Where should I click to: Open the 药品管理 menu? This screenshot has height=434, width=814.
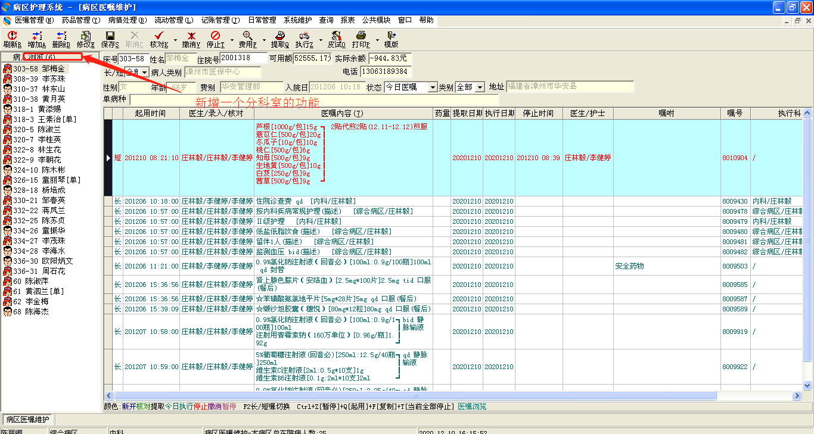coord(81,20)
